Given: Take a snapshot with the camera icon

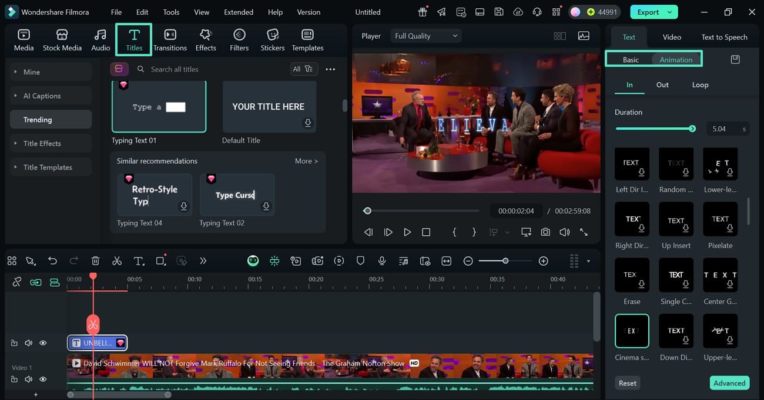Looking at the screenshot, I should [x=545, y=232].
